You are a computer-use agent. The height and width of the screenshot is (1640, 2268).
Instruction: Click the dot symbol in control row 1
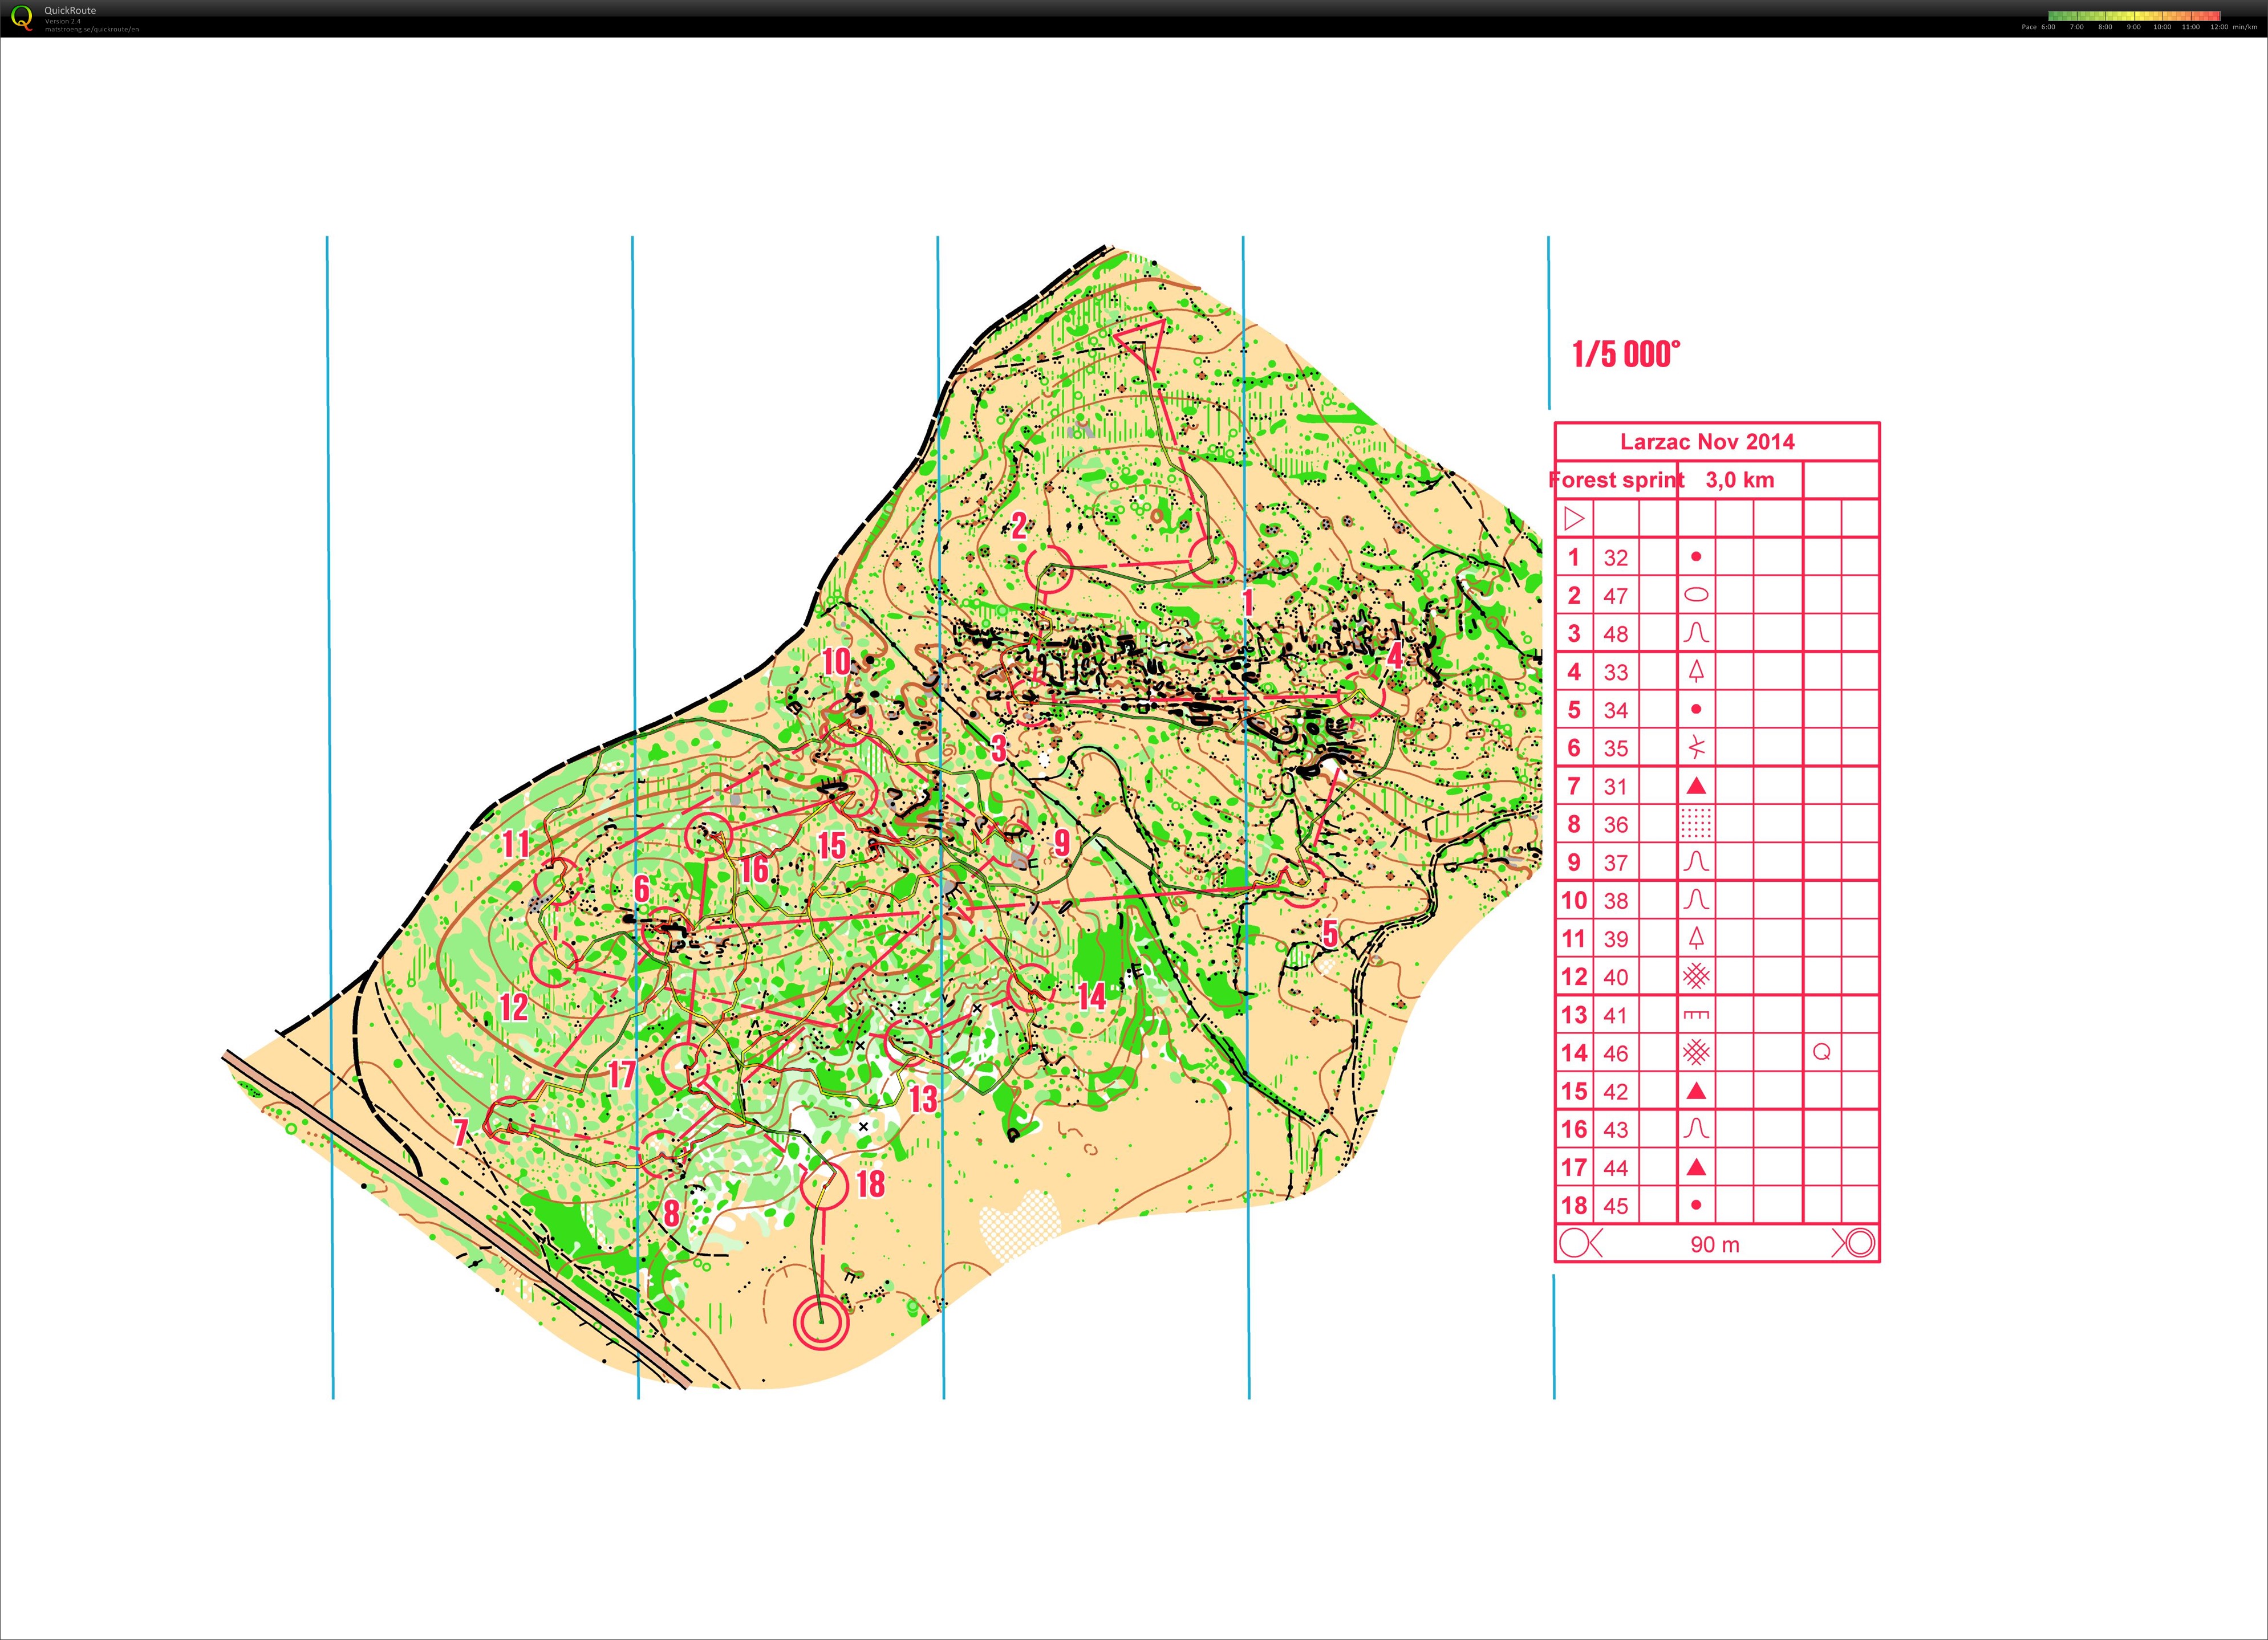pyautogui.click(x=1696, y=557)
